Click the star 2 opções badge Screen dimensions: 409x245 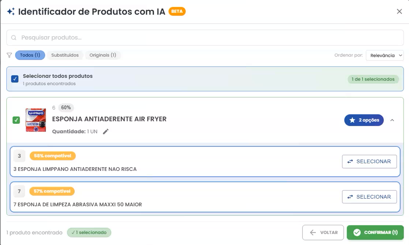tap(364, 120)
